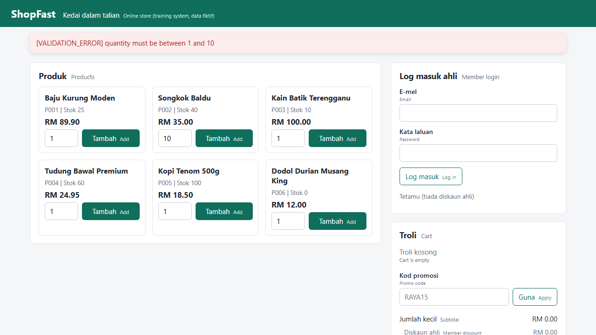Select quantity field for Dodol Durian Musang King

tap(288, 221)
